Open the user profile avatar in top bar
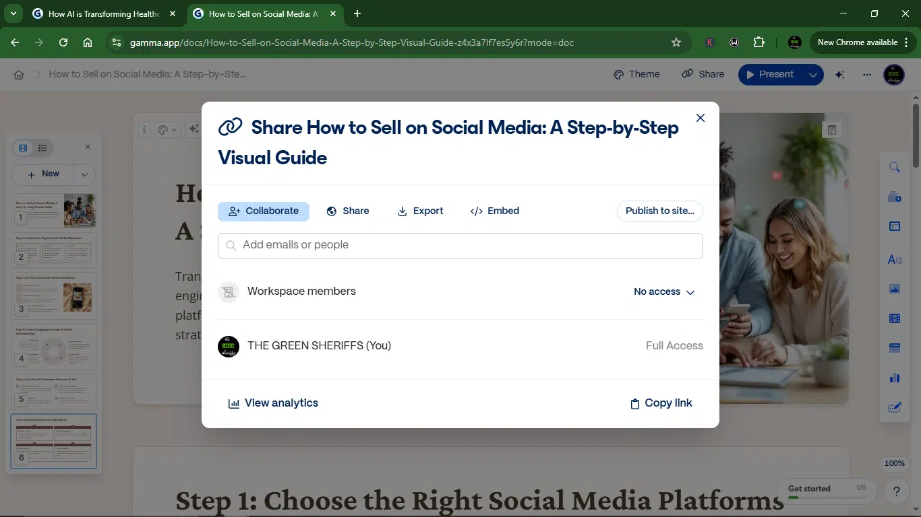 pos(894,75)
